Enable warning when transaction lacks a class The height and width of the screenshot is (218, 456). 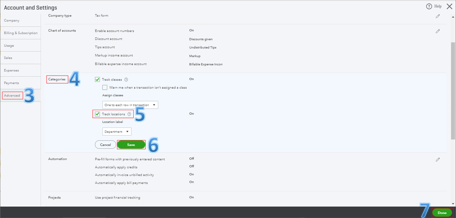coord(105,87)
